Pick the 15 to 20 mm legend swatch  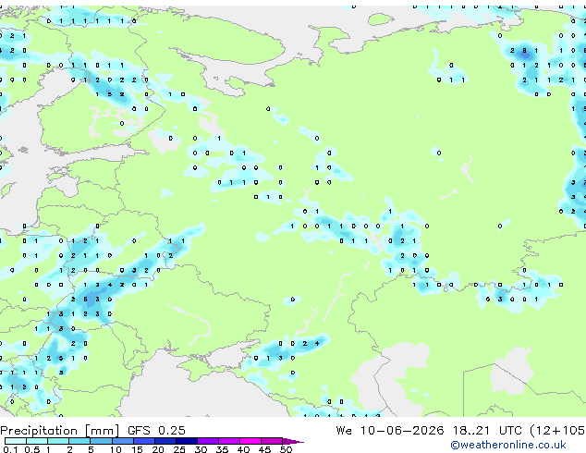tap(143, 441)
